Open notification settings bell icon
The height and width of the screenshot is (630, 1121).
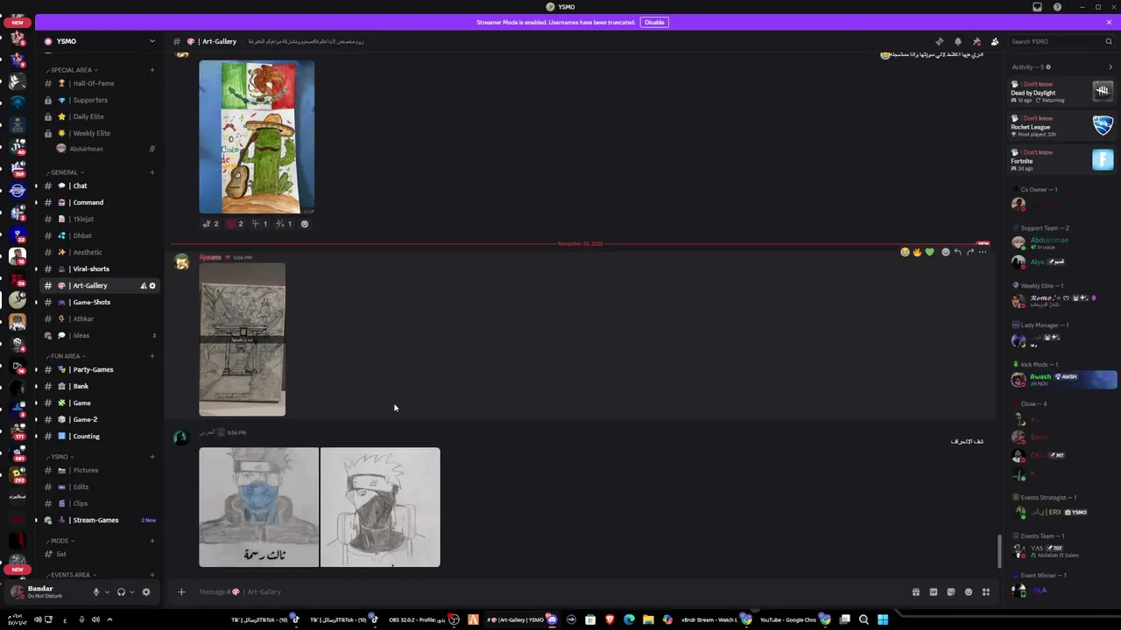[958, 41]
